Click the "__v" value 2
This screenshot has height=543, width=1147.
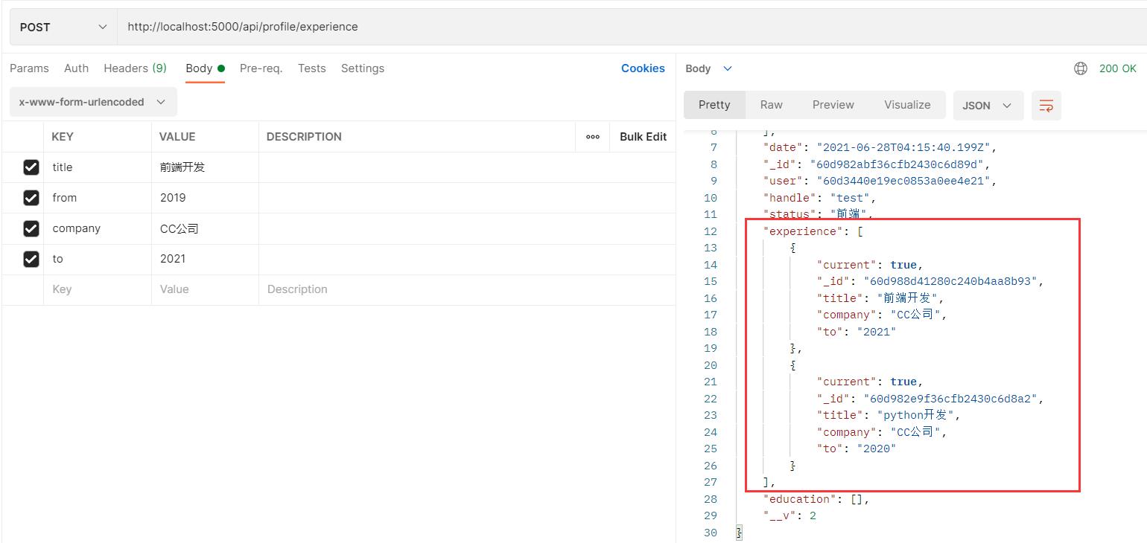[813, 515]
